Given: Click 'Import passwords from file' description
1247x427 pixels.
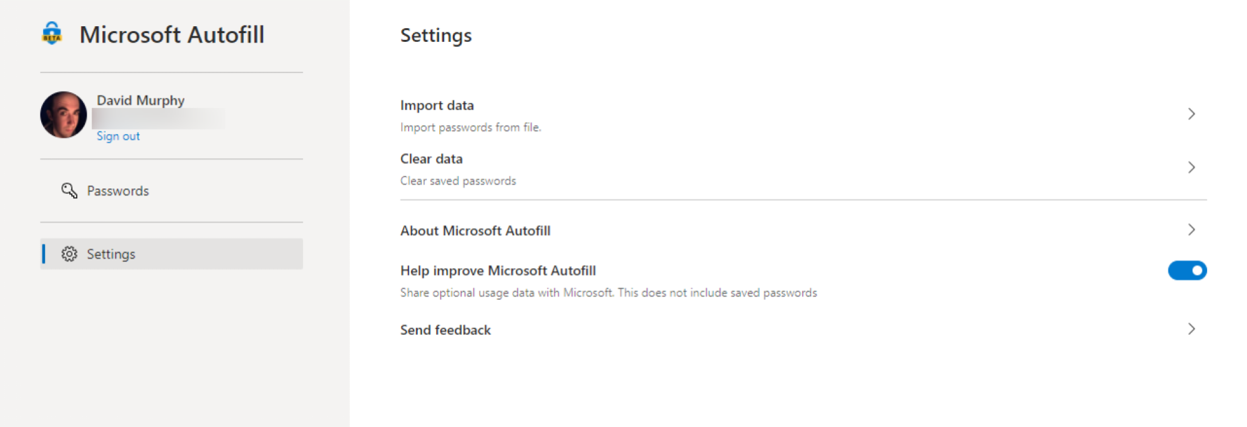Looking at the screenshot, I should coord(471,127).
